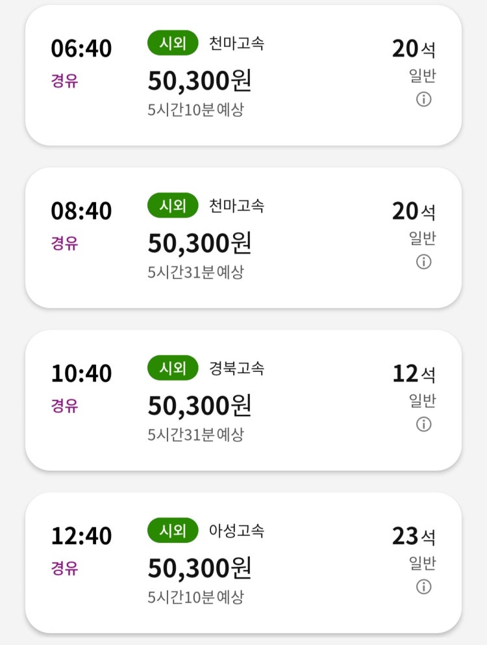
Task: Tap info icon on 06:40 bus card
Action: [x=423, y=99]
